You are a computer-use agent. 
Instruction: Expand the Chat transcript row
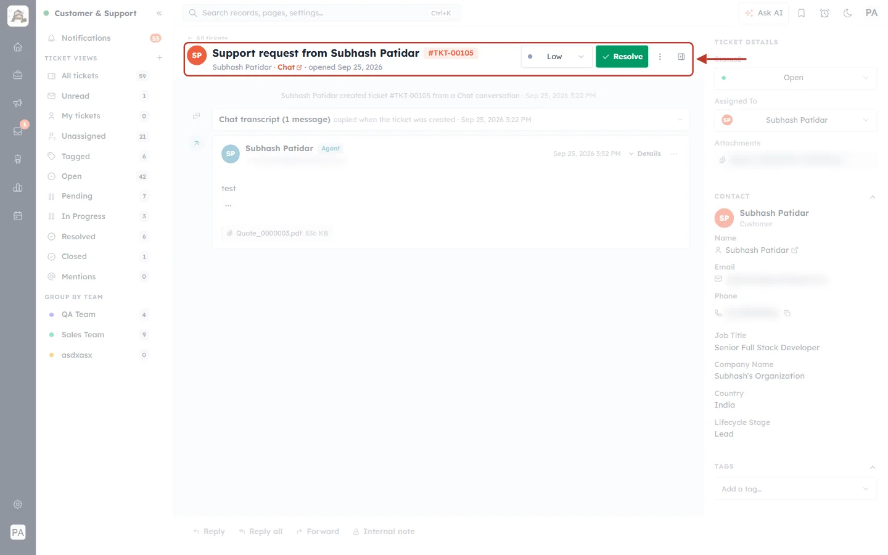pyautogui.click(x=451, y=120)
